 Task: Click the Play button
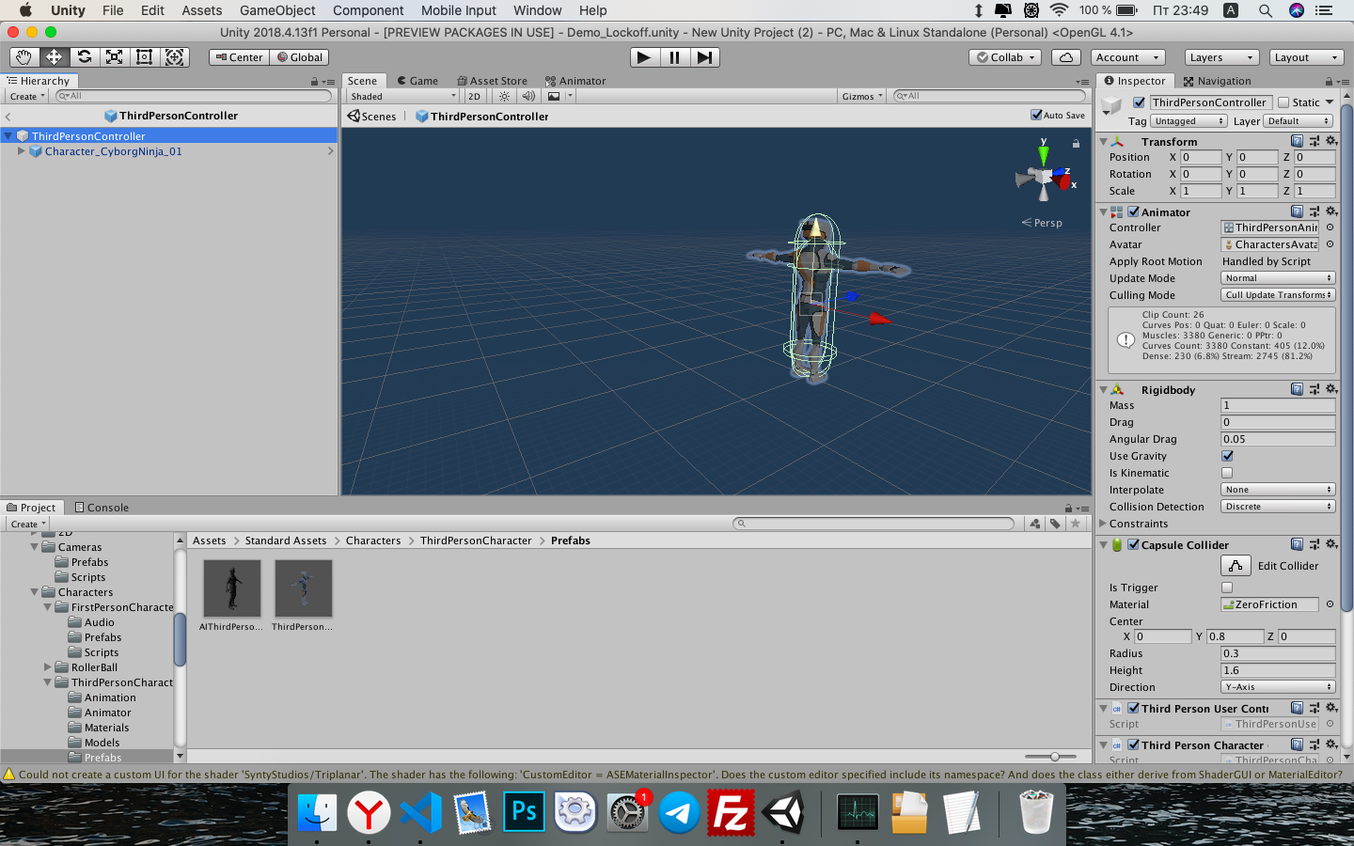pos(643,57)
